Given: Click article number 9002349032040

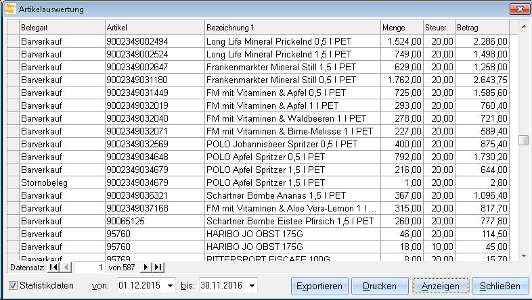Looking at the screenshot, I should (x=137, y=118).
